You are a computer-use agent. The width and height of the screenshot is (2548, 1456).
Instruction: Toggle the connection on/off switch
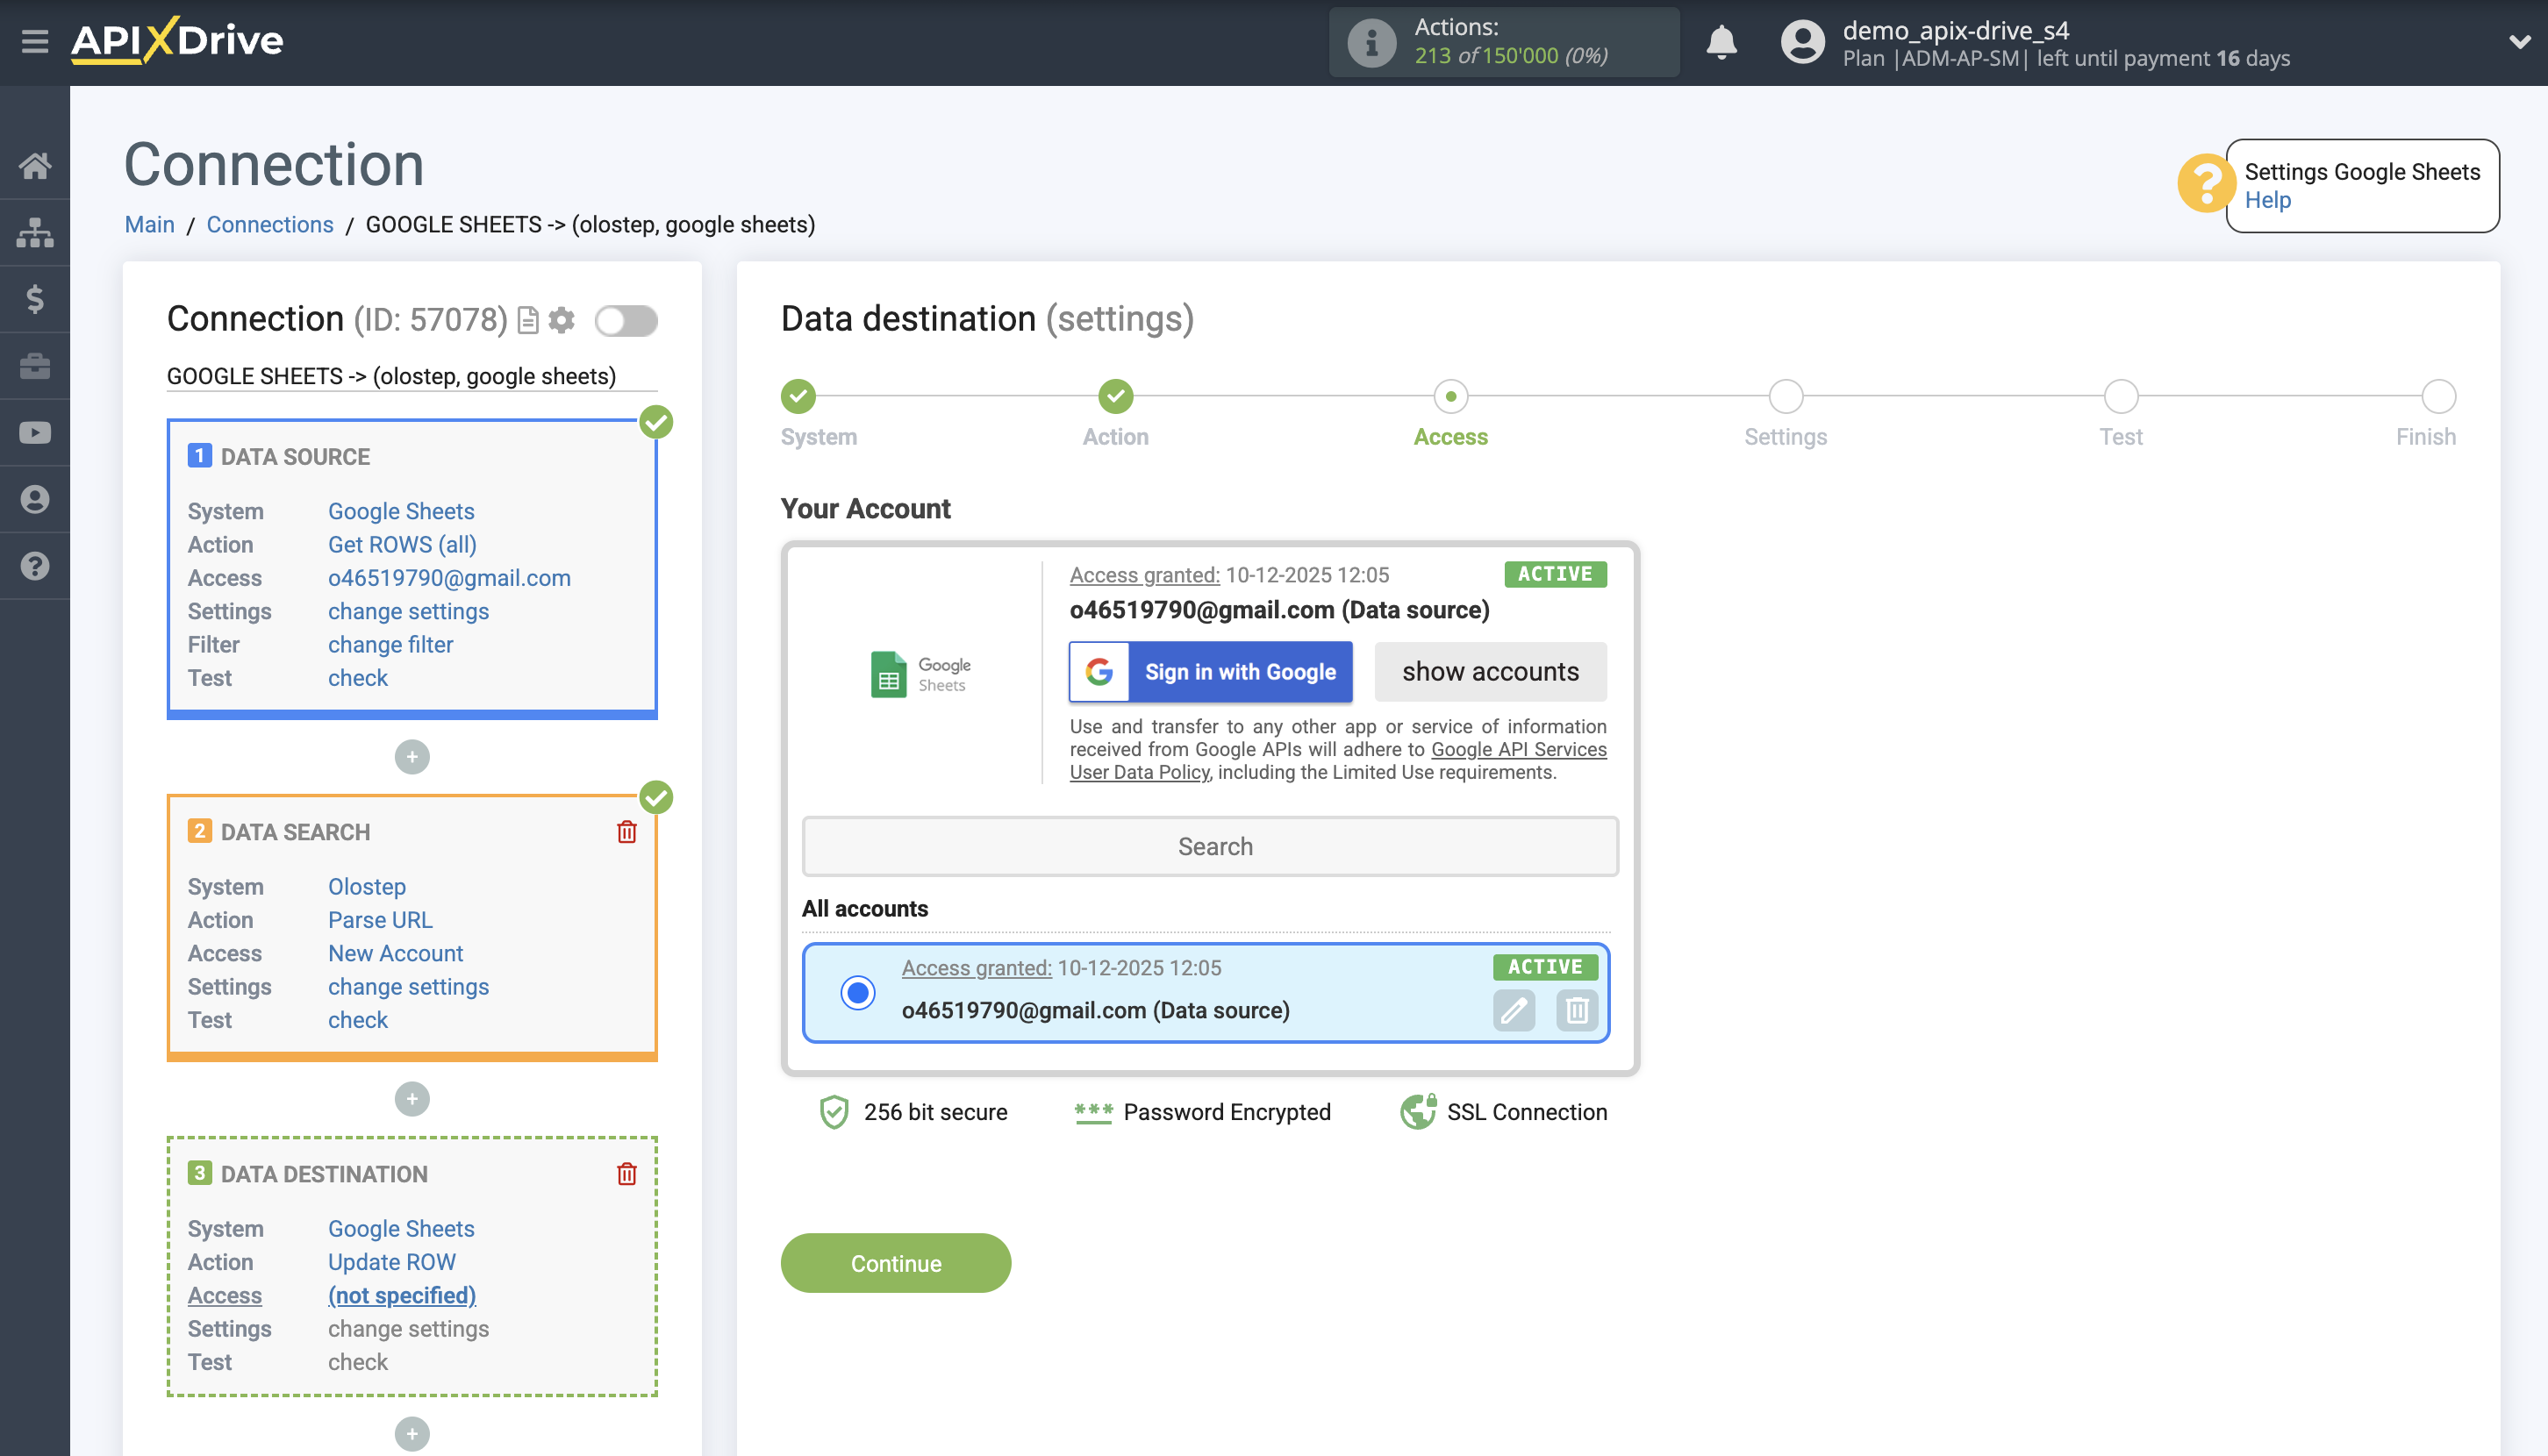tap(626, 321)
